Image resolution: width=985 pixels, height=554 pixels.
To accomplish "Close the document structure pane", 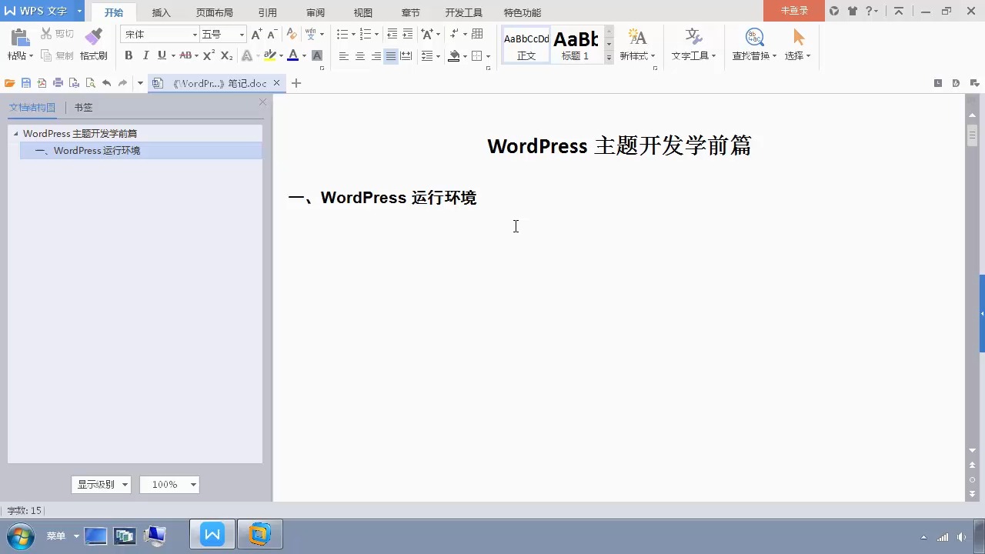I will 262,102.
